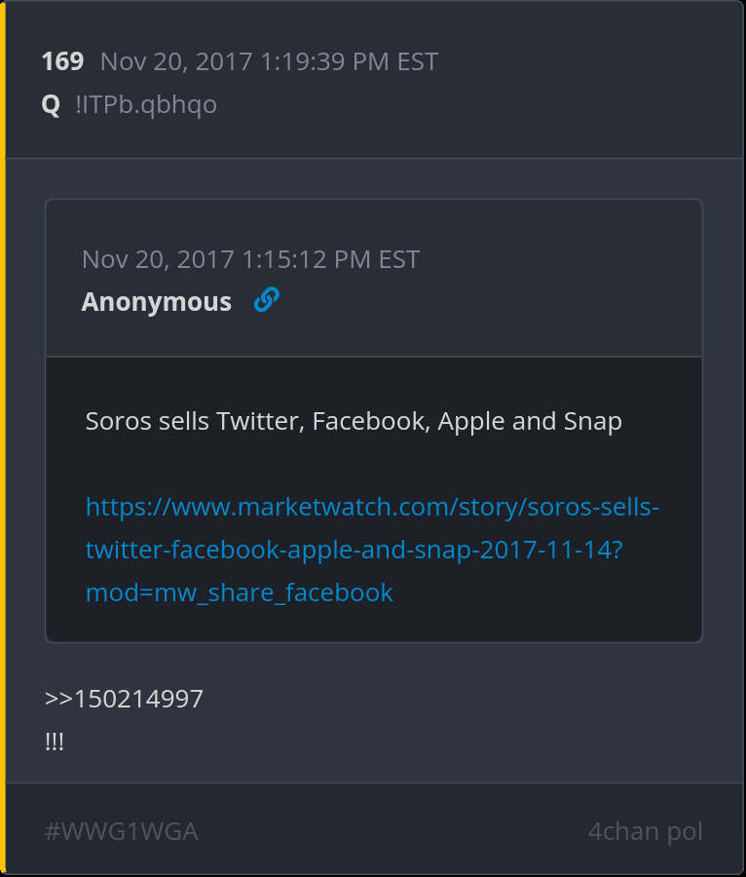746x877 pixels.
Task: Click the '!!!' message text
Action: click(x=55, y=741)
